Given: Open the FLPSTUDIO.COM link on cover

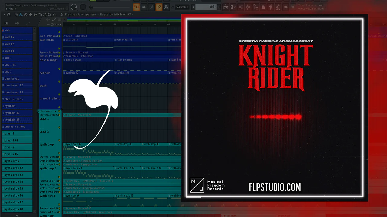Looking at the screenshot, I should pos(275,187).
